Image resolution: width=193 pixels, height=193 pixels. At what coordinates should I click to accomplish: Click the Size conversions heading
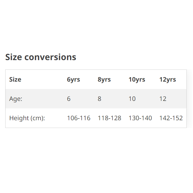[x=41, y=57]
